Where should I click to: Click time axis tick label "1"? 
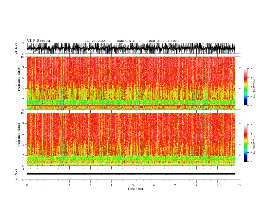coord(48,185)
